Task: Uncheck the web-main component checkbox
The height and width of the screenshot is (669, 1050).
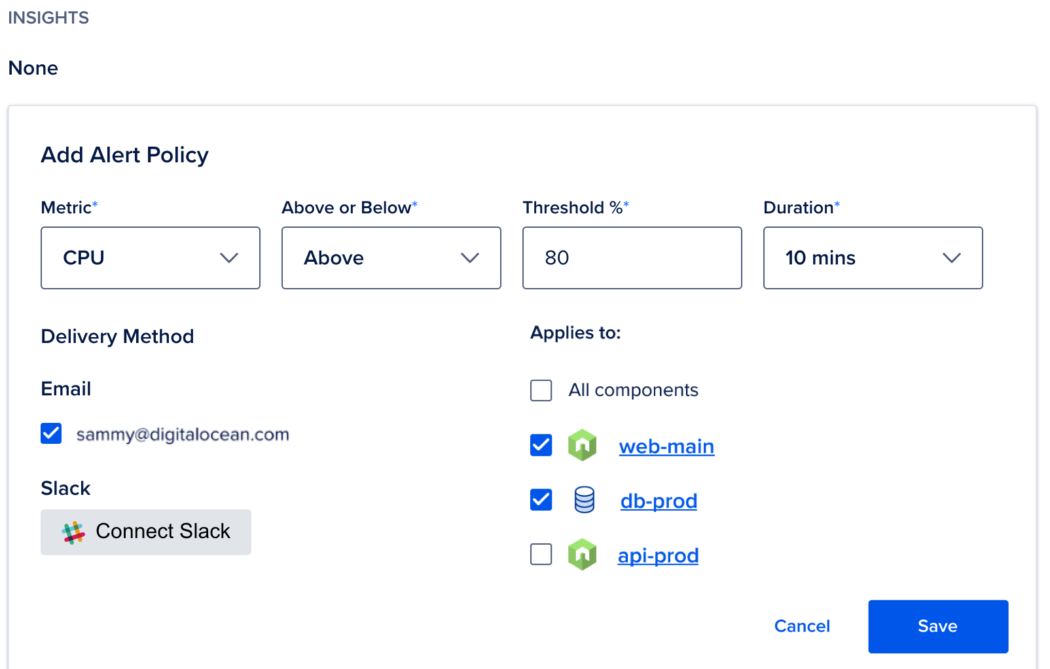Action: pyautogui.click(x=541, y=445)
